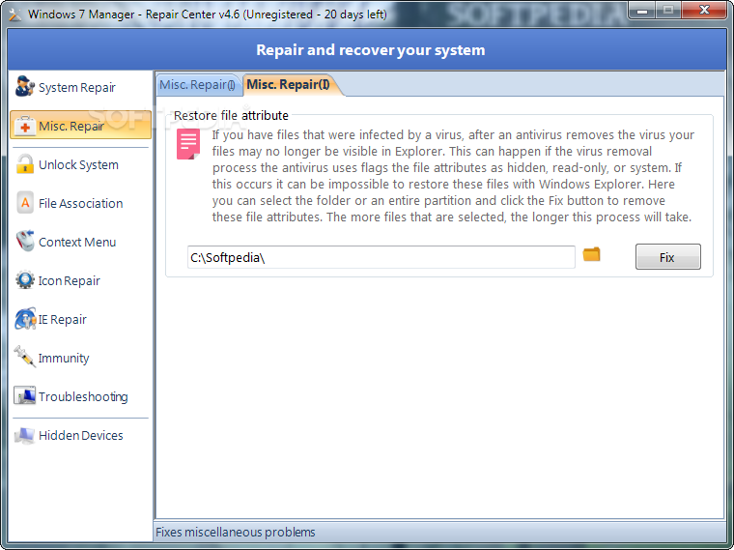This screenshot has height=550, width=734.
Task: Click the pink document icon in Restore file attribute
Action: (x=188, y=144)
